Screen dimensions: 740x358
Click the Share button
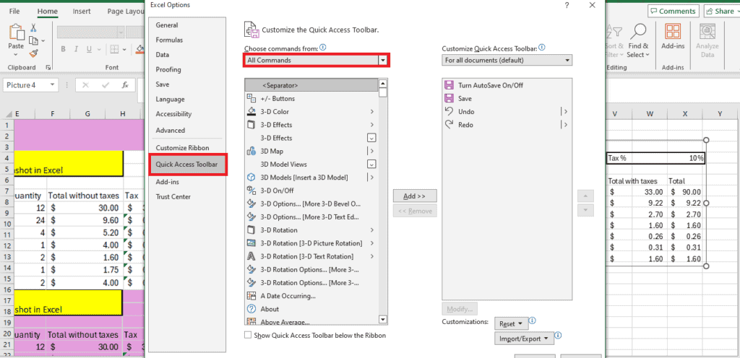click(722, 12)
